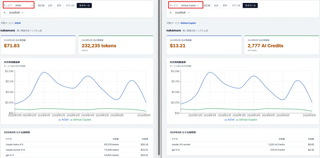Click the 利用額 column header in GitHub Copilot table

(311, 139)
